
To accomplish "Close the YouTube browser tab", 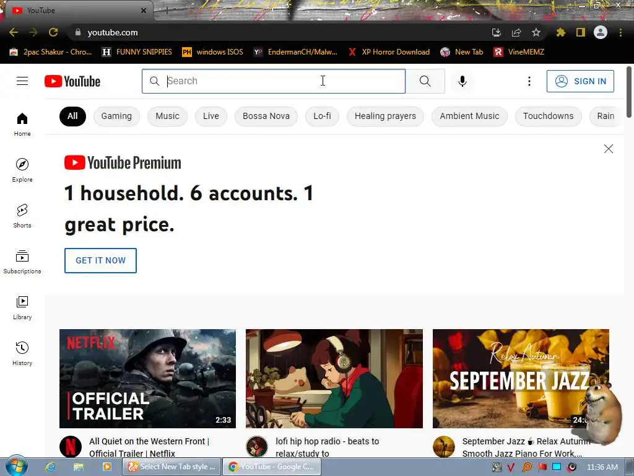I will [x=144, y=11].
